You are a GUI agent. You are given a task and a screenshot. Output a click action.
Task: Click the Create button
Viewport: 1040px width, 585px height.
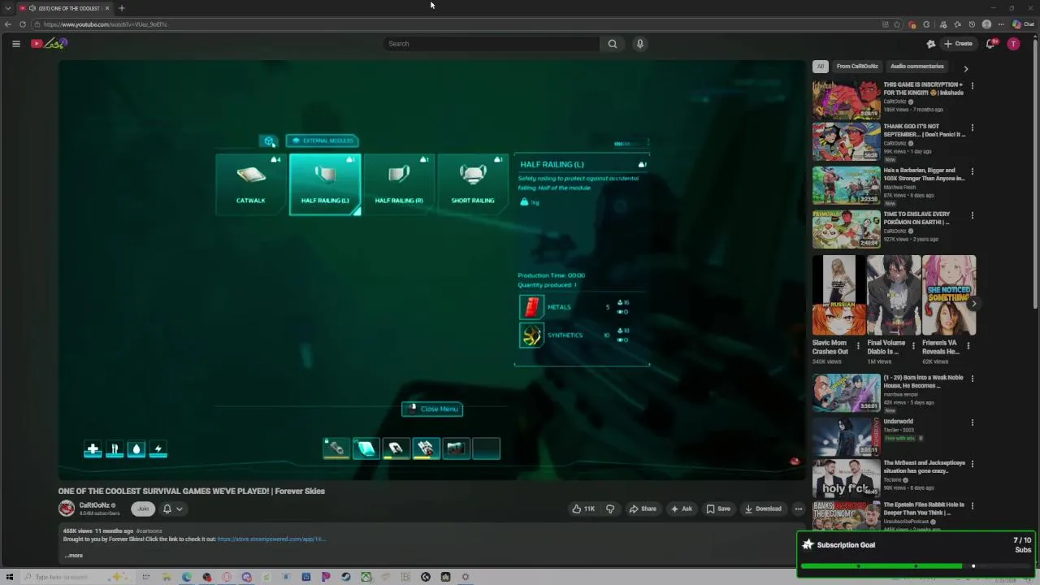(959, 44)
